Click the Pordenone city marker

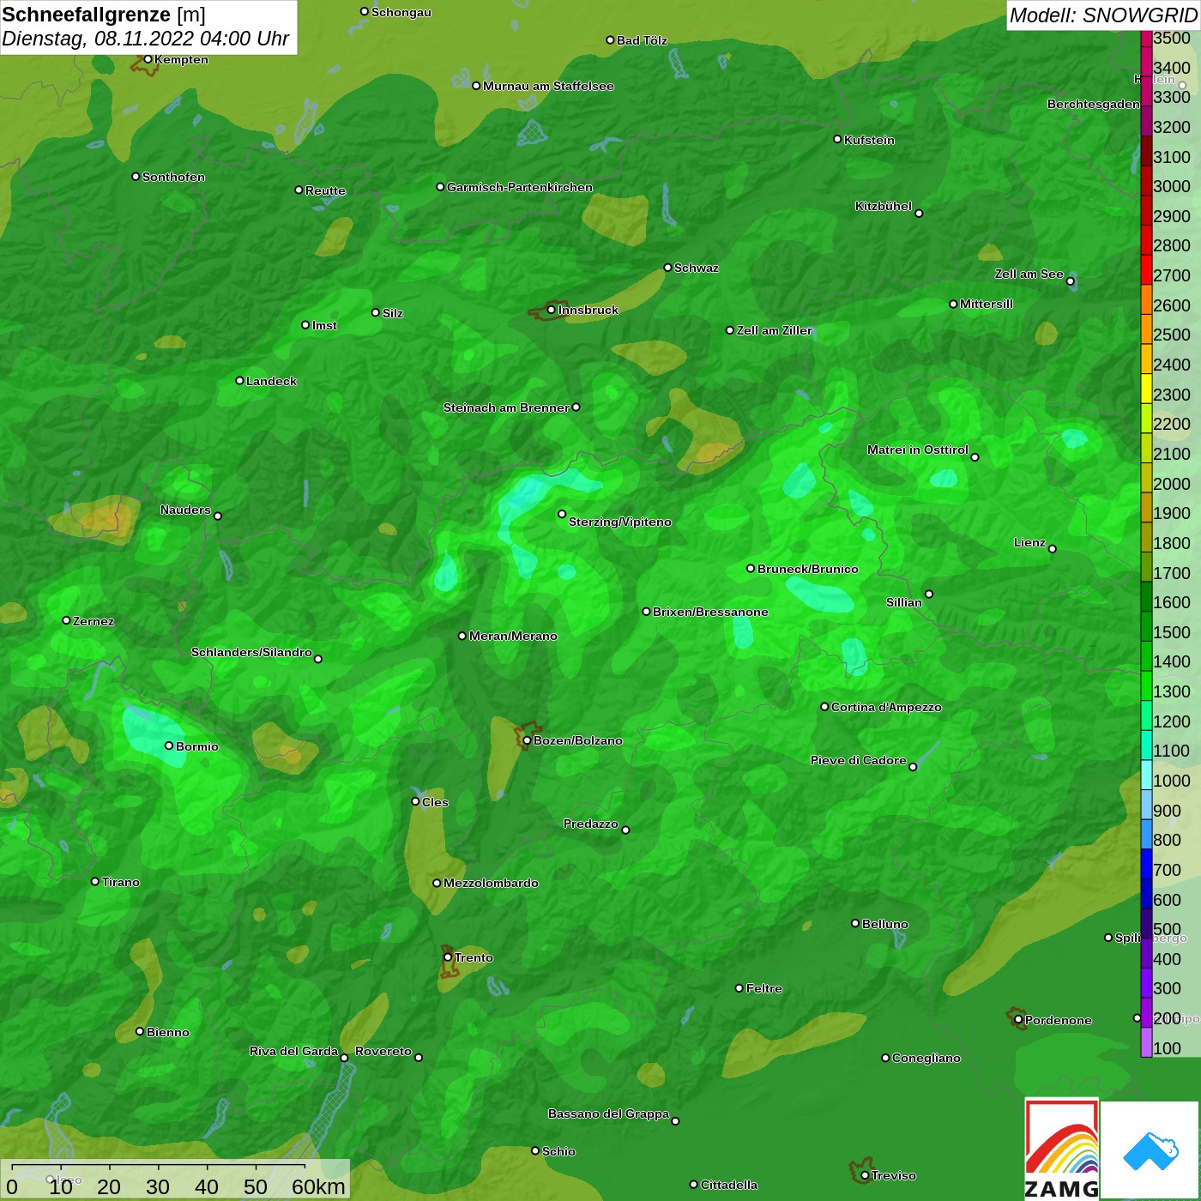[1018, 1020]
